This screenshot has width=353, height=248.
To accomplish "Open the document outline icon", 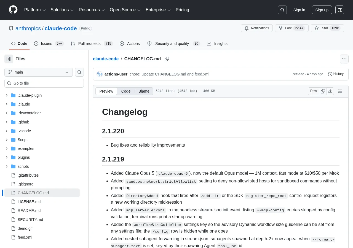I will click(340, 91).
